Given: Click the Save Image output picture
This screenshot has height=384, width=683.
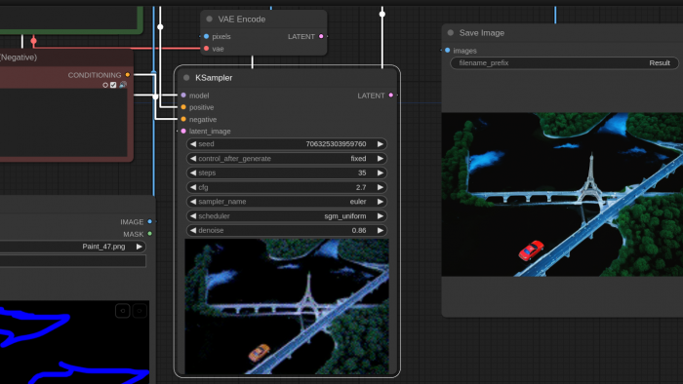Looking at the screenshot, I should pos(562,194).
